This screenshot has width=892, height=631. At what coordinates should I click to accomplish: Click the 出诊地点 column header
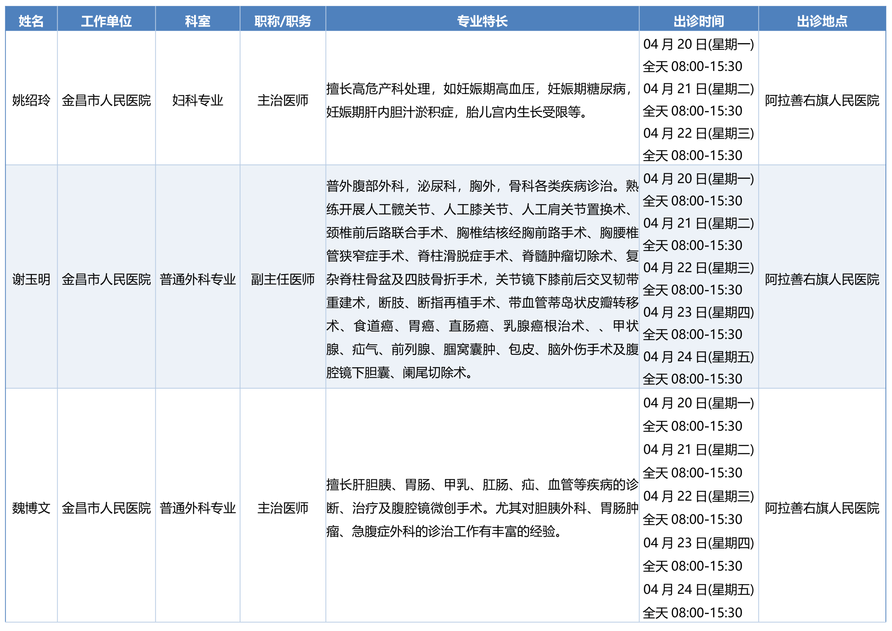click(822, 21)
